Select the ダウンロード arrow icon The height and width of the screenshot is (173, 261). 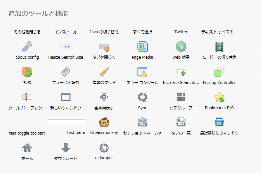coord(66,148)
